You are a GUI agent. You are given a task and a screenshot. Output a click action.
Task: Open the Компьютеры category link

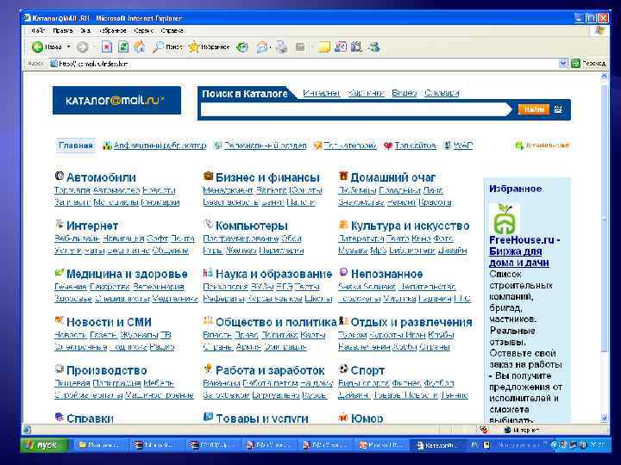252,226
